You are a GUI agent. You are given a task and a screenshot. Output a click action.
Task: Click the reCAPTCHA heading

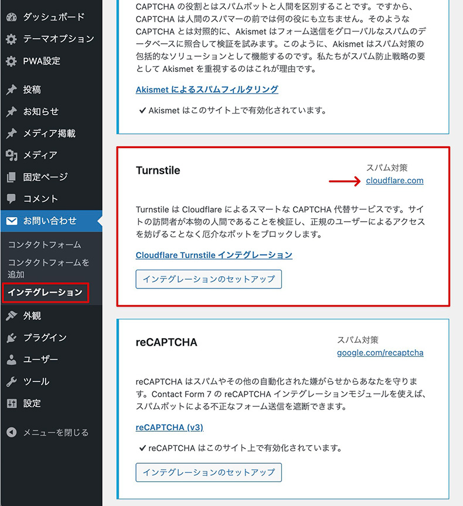point(166,342)
